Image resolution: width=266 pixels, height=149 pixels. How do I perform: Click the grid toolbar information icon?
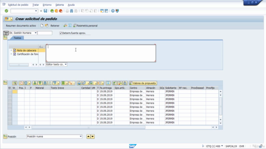[108, 83]
